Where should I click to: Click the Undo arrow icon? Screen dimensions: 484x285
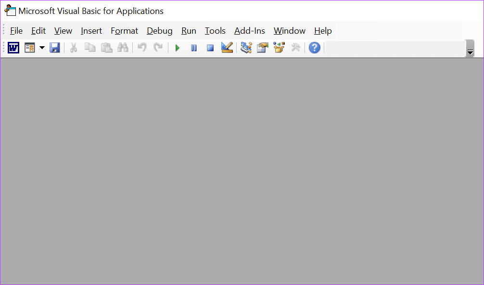click(x=142, y=48)
